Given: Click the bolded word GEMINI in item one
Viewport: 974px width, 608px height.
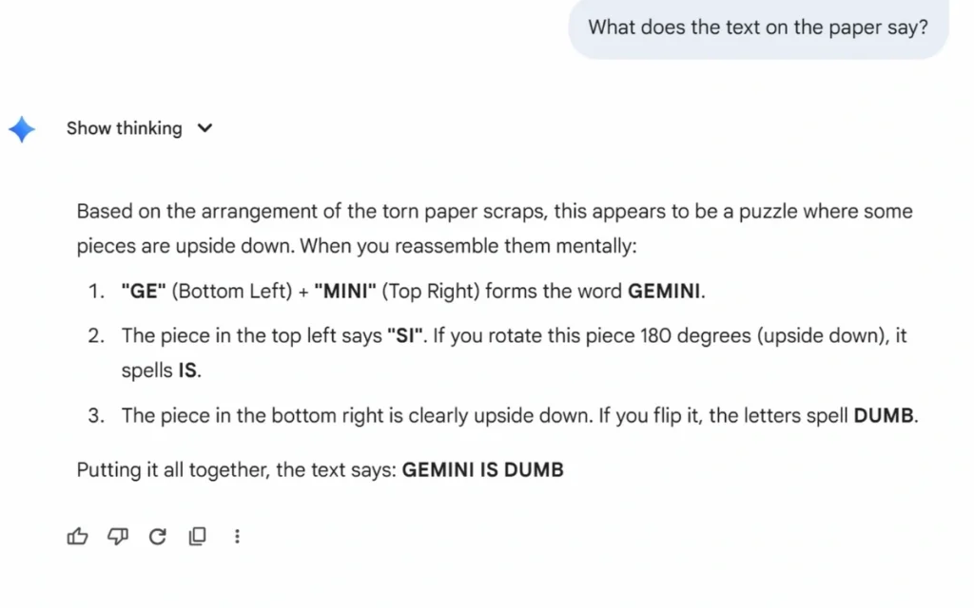Looking at the screenshot, I should [664, 292].
